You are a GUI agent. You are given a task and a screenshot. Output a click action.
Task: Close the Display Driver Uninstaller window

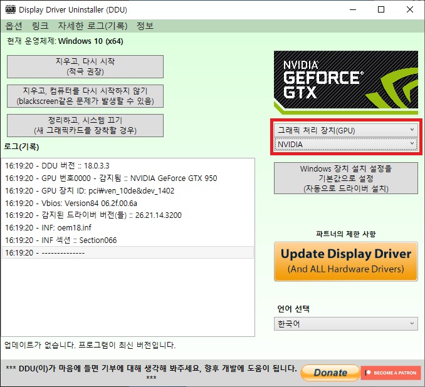click(x=410, y=9)
